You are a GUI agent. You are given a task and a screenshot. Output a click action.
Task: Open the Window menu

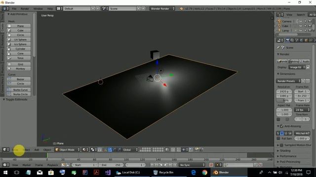tap(38, 9)
